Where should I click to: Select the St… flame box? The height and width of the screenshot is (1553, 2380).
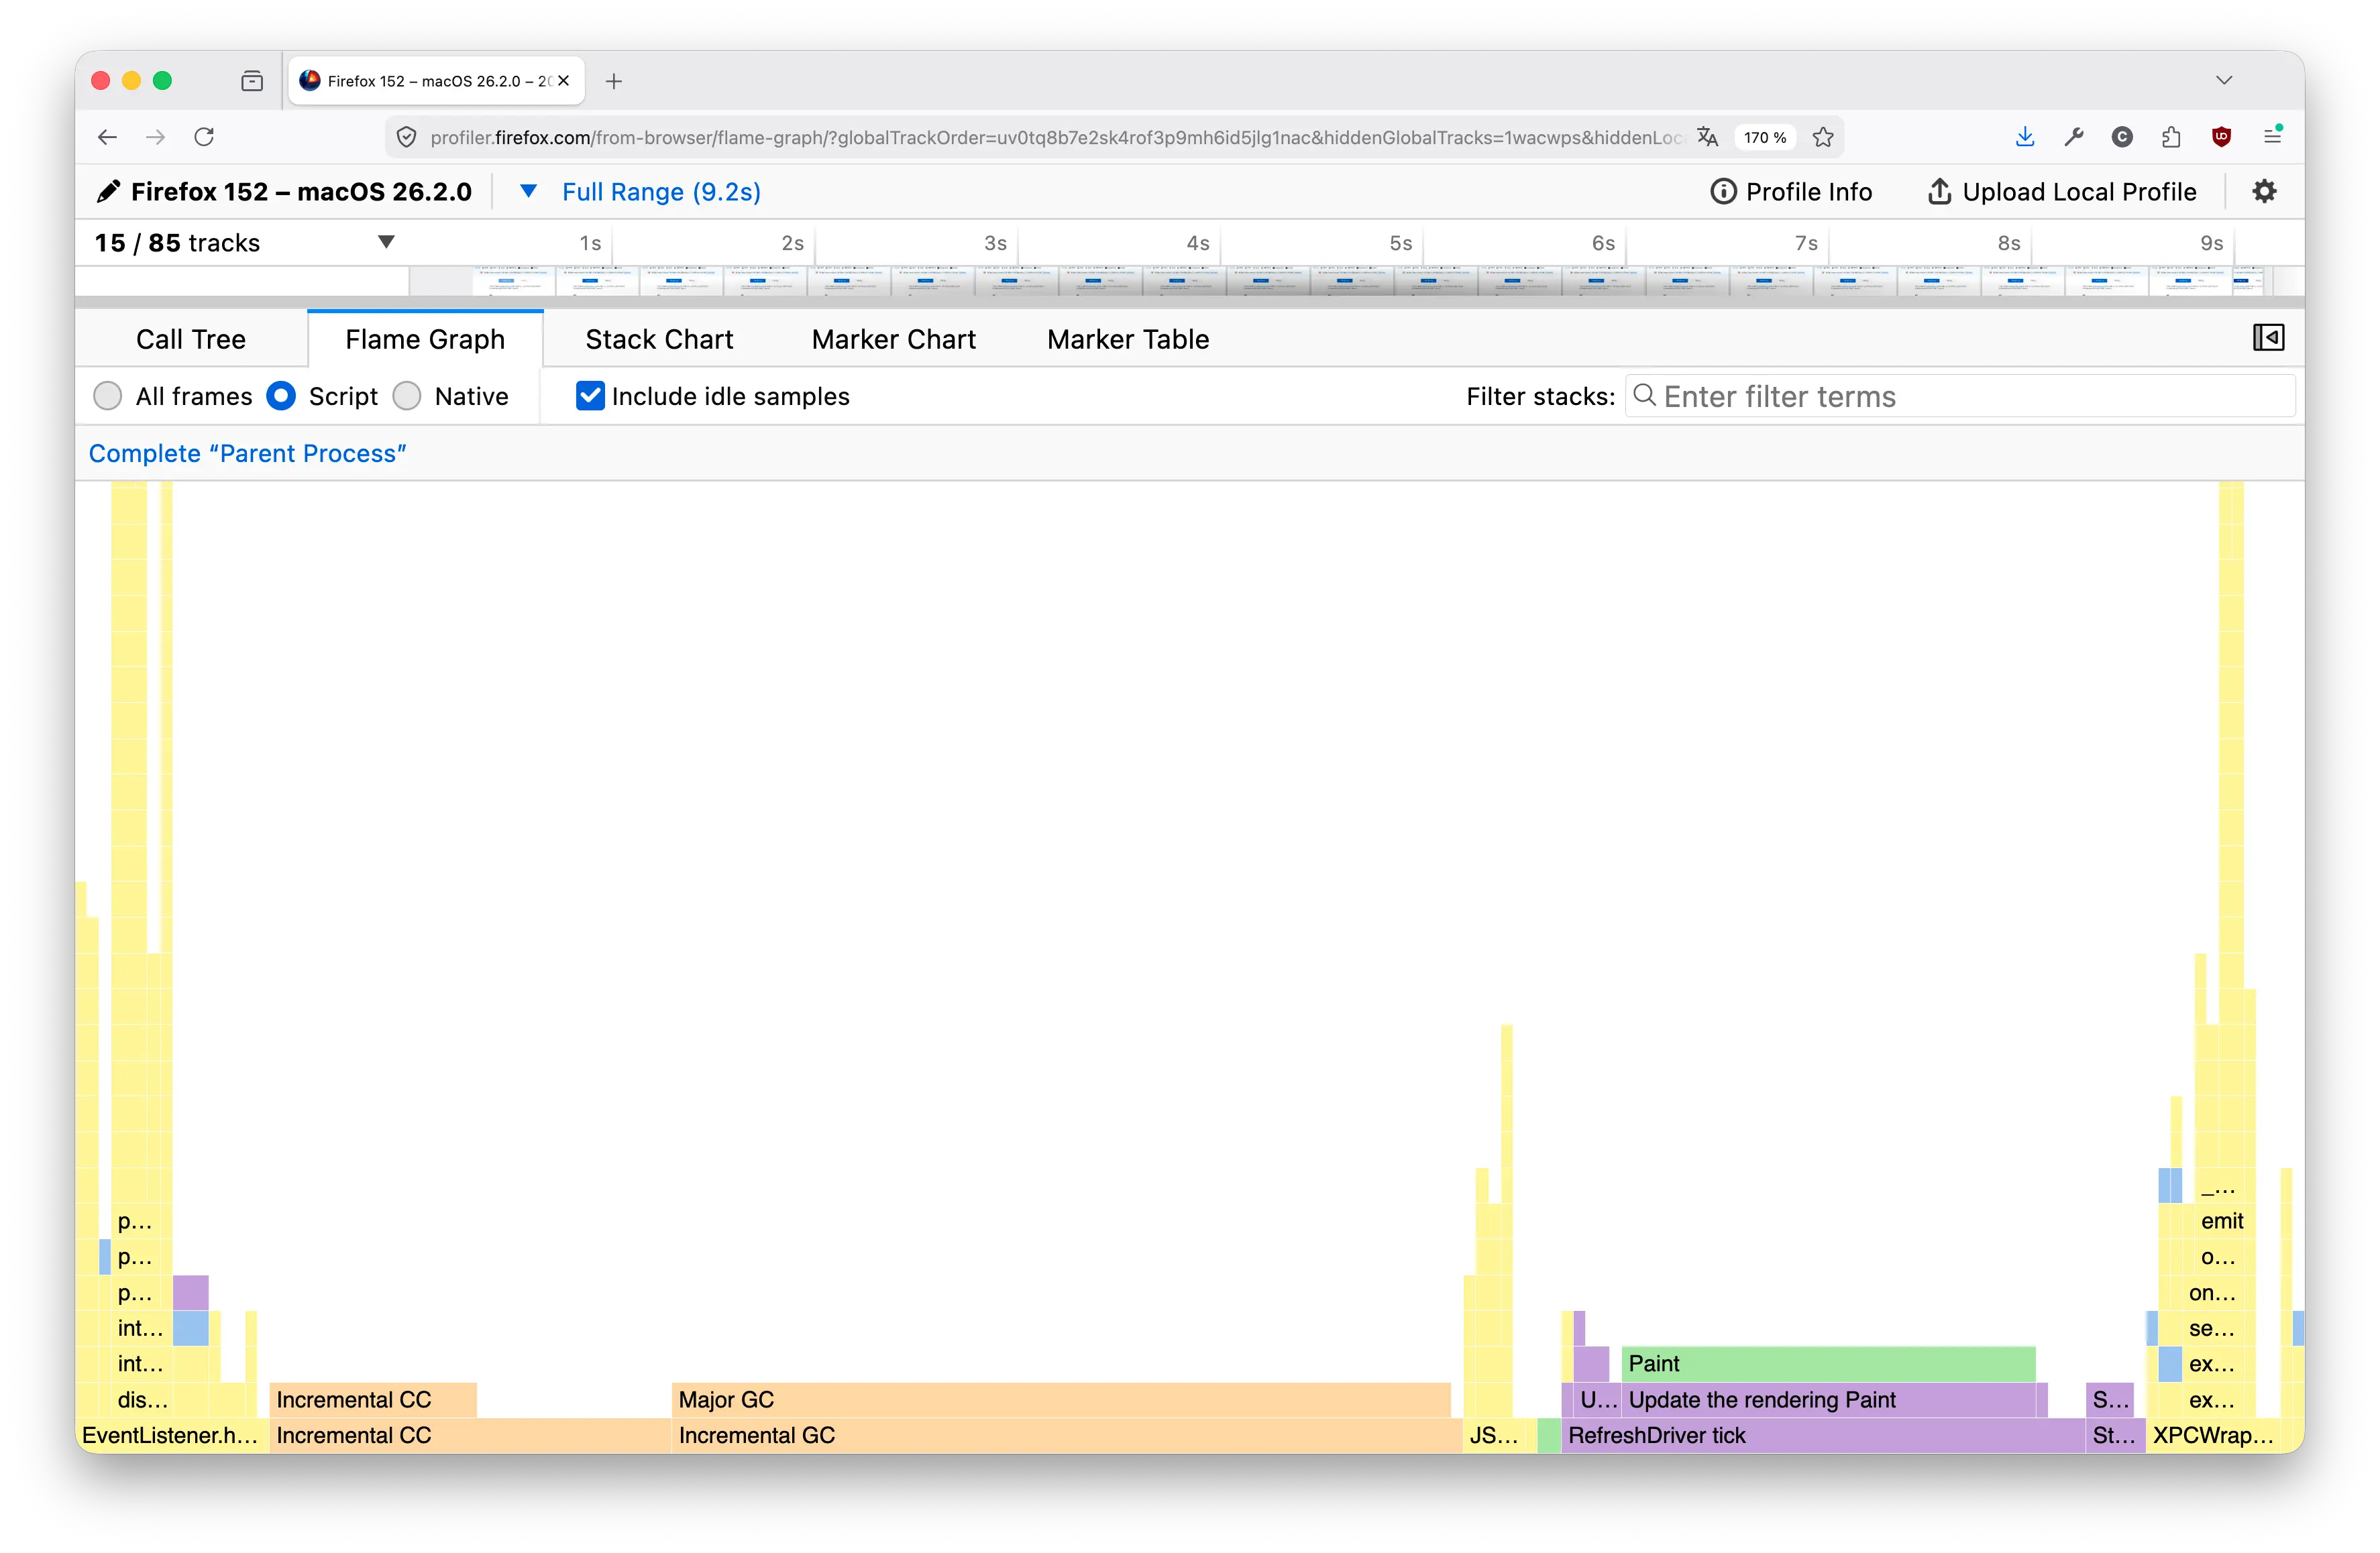coord(2115,1435)
